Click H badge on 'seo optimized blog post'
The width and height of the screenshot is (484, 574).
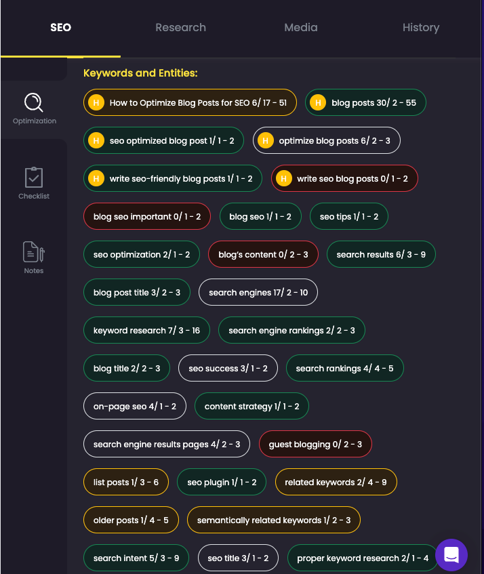96,140
